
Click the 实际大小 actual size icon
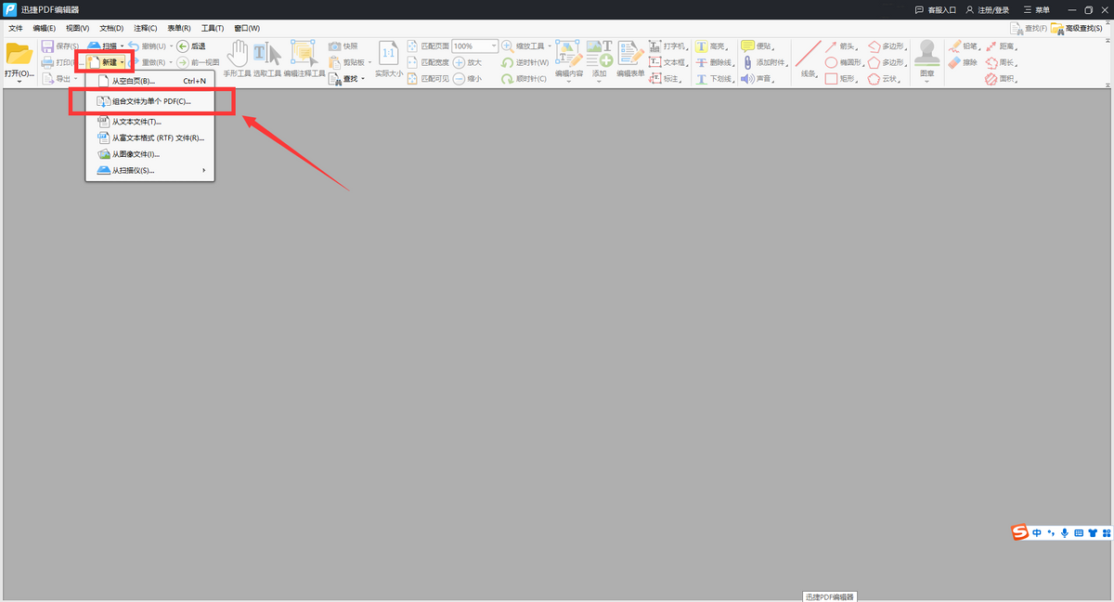(389, 53)
